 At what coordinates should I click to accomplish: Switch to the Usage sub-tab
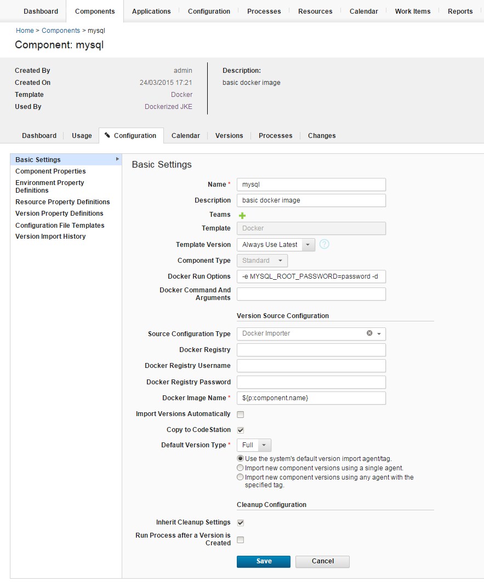82,135
